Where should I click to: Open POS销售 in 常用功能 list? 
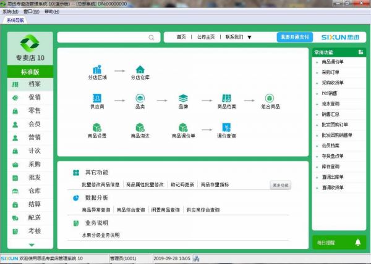coord(330,93)
